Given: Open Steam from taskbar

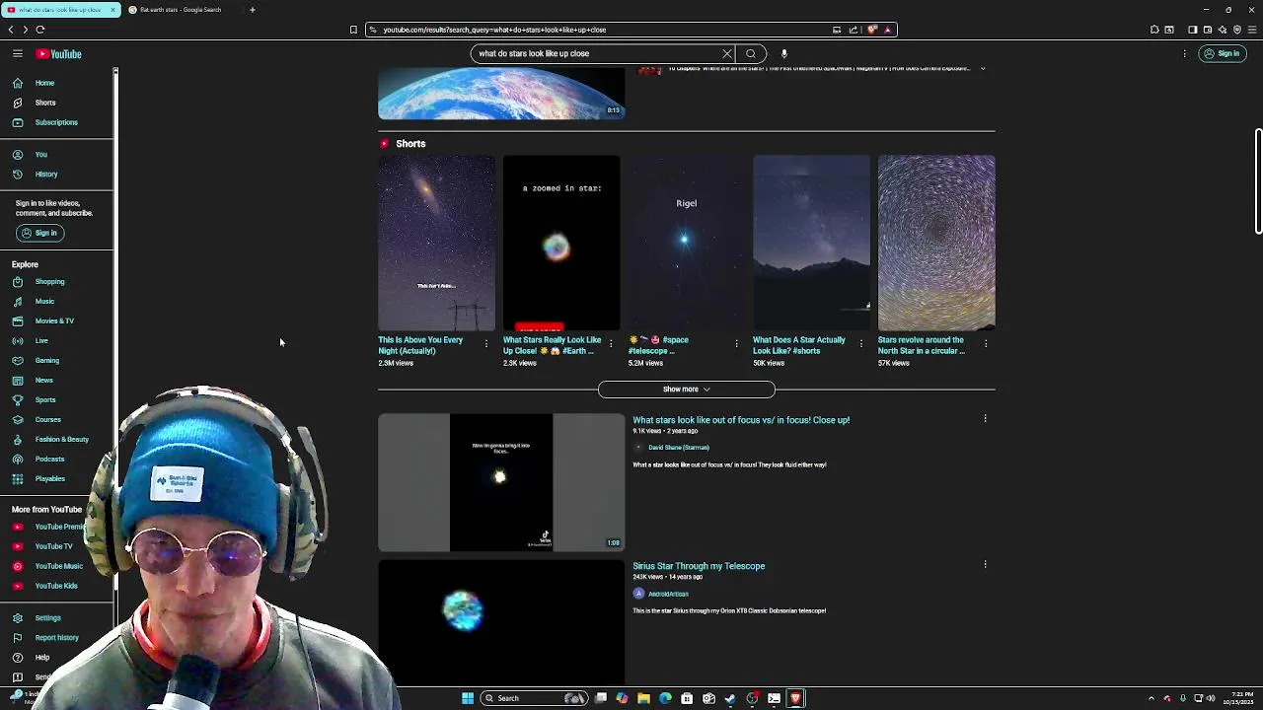Looking at the screenshot, I should coord(730,698).
